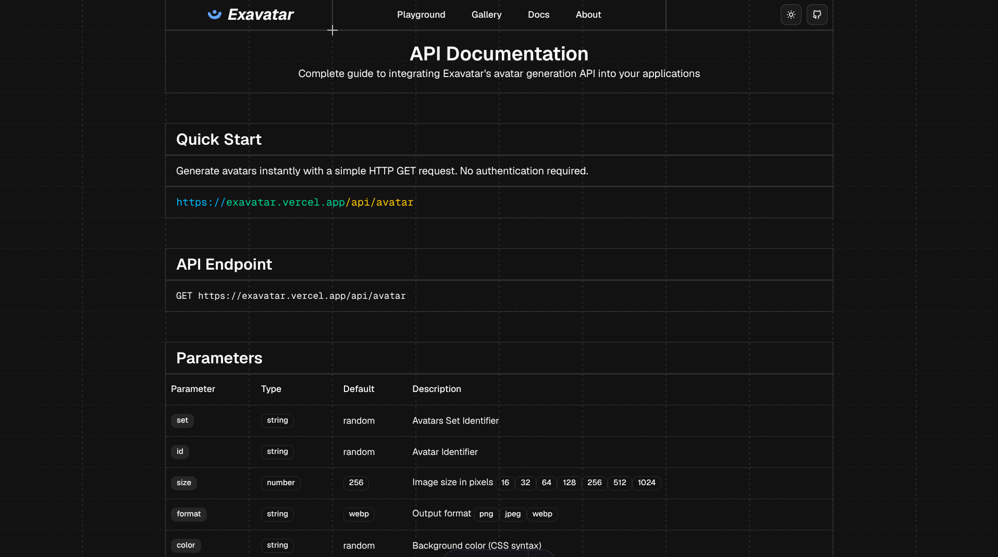This screenshot has width=998, height=557.
Task: Select png output format
Action: [x=485, y=514]
